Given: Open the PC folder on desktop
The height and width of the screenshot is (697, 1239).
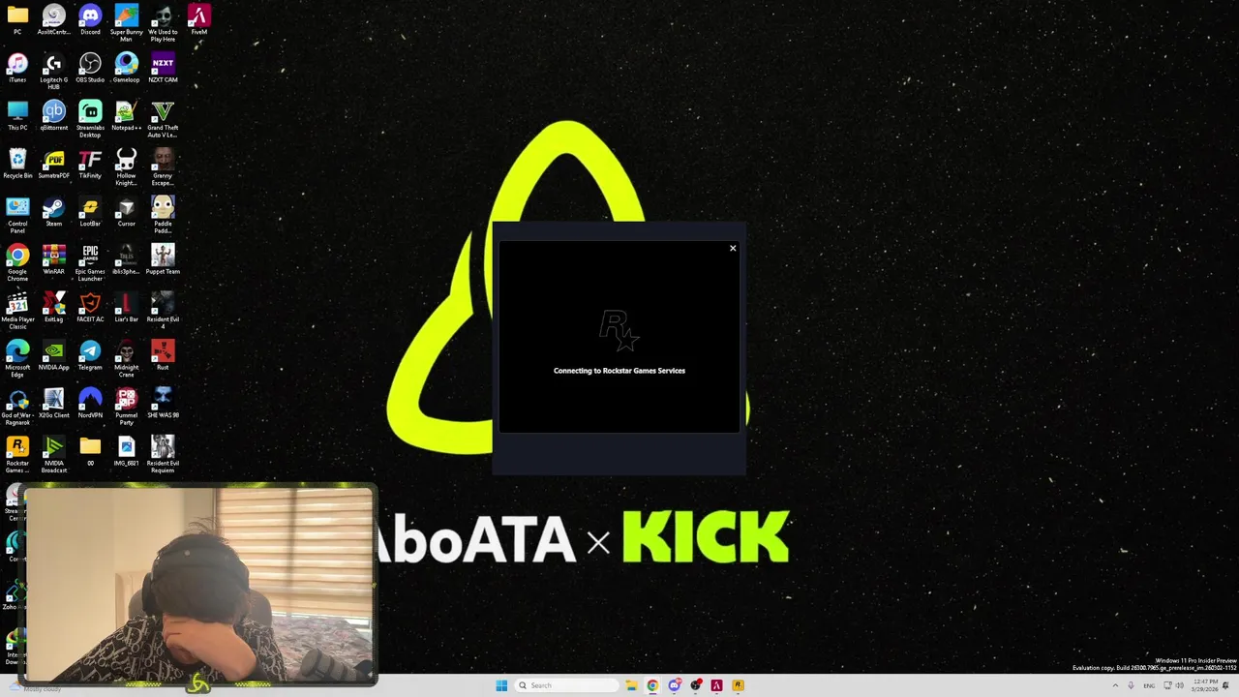Looking at the screenshot, I should click(x=17, y=20).
